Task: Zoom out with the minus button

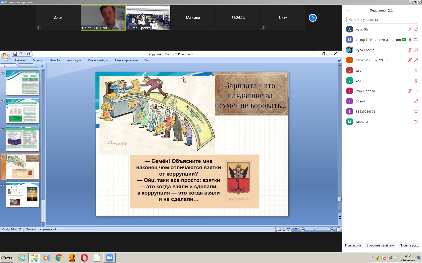Action: tap(303, 229)
